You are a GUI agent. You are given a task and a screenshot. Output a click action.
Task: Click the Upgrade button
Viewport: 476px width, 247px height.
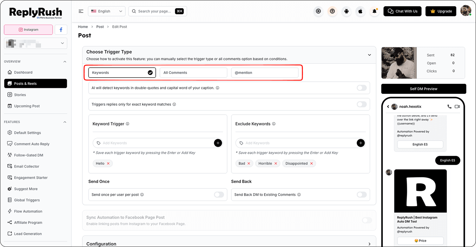[x=441, y=11]
